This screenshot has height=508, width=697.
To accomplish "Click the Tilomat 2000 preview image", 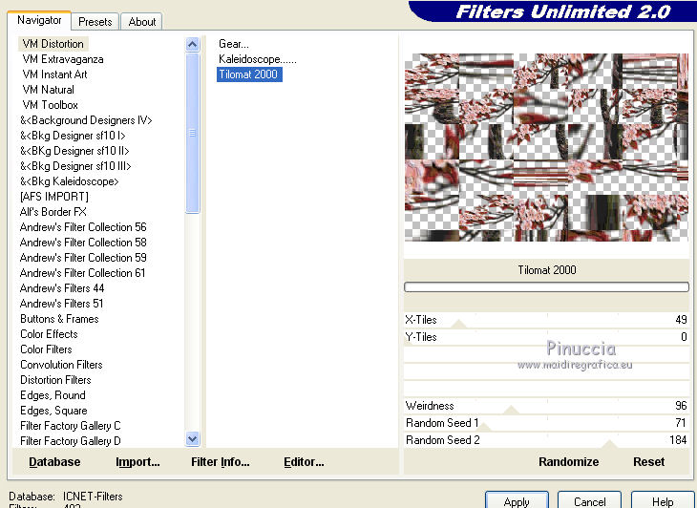I will 546,148.
